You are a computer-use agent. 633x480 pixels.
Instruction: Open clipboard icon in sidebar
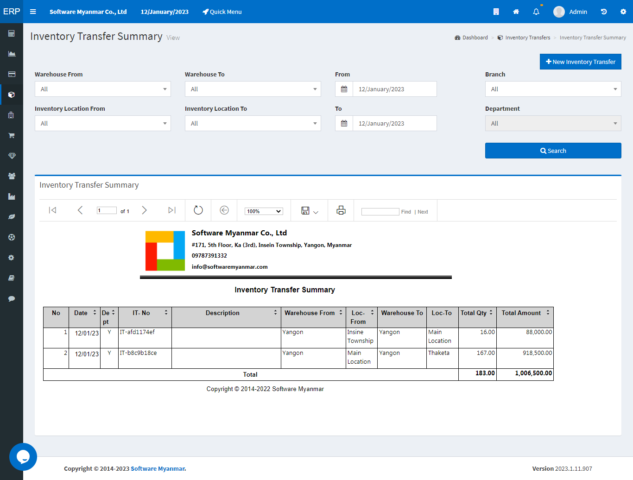coord(12,115)
